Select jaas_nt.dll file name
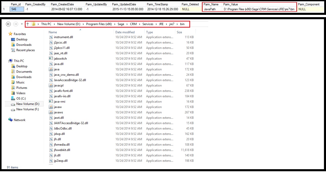Screen dimensions: 326x172 [61, 53]
